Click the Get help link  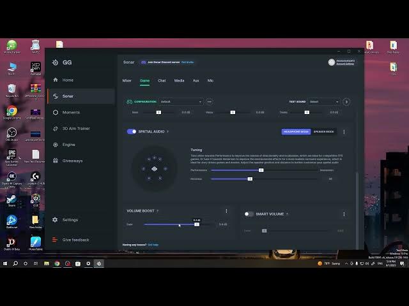153,245
